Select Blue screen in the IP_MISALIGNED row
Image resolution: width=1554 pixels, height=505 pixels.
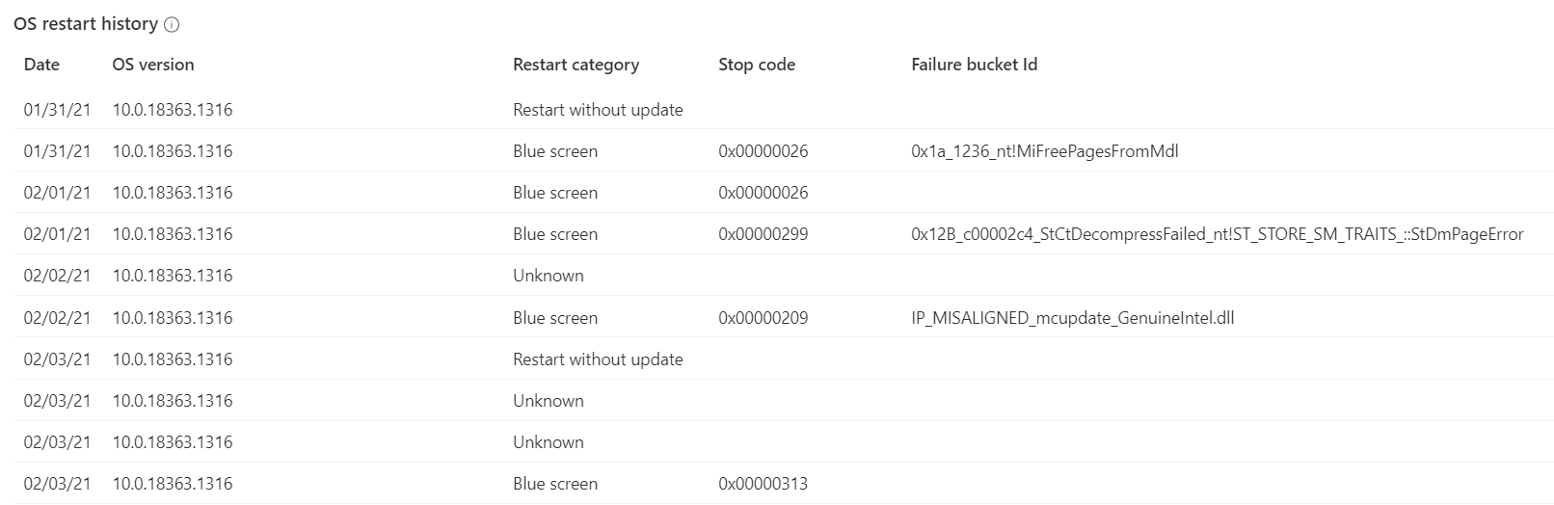[554, 318]
